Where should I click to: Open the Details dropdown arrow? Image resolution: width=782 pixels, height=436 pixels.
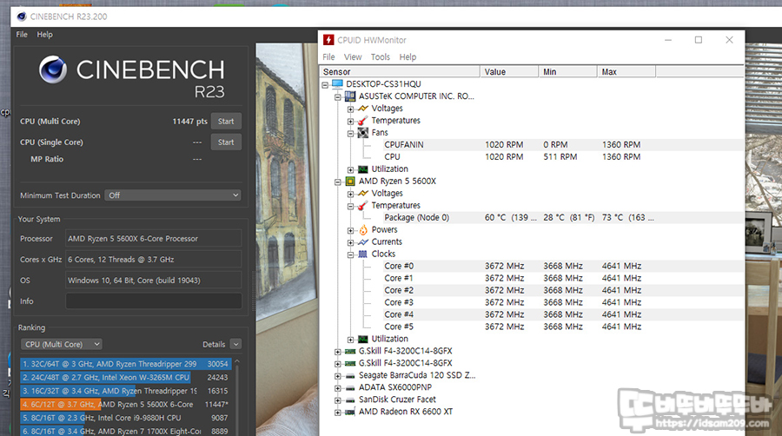point(236,344)
